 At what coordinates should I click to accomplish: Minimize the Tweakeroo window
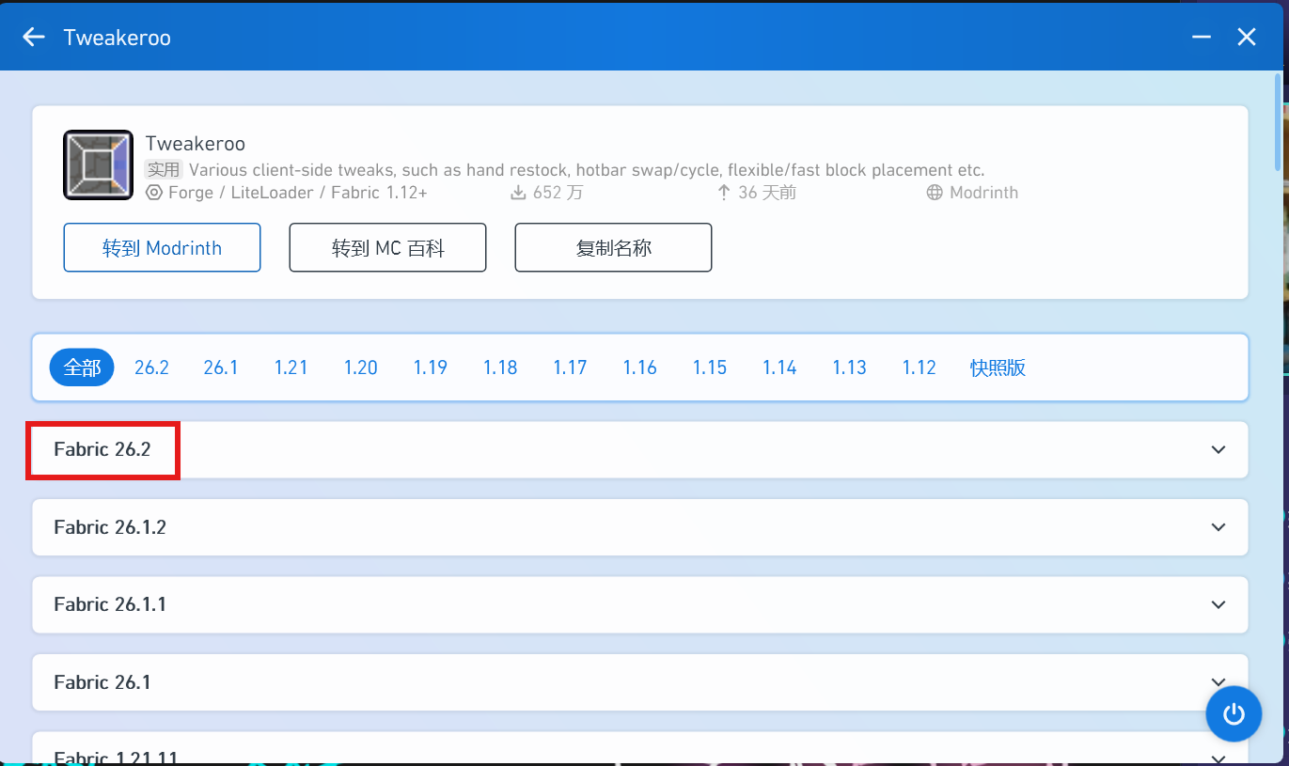click(1201, 37)
